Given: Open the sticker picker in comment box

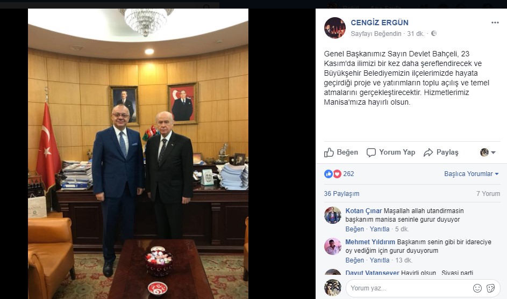Looking at the screenshot, I should (x=490, y=288).
